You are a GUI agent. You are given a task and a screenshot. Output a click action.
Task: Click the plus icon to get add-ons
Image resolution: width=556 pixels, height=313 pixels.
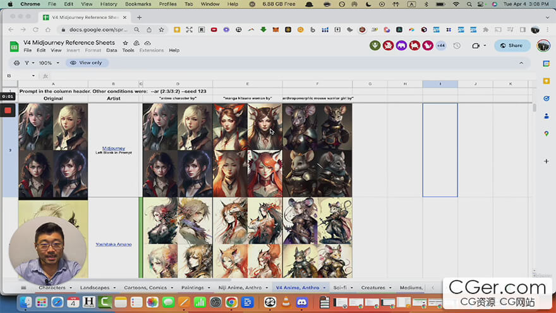tap(547, 161)
